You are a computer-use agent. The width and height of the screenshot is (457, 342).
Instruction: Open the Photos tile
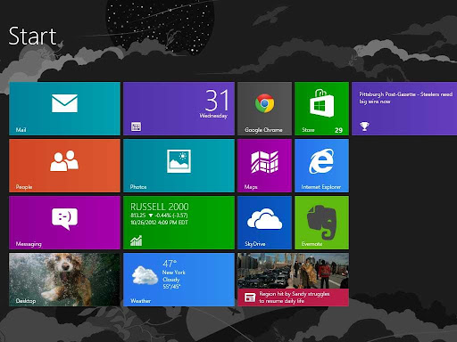click(179, 166)
